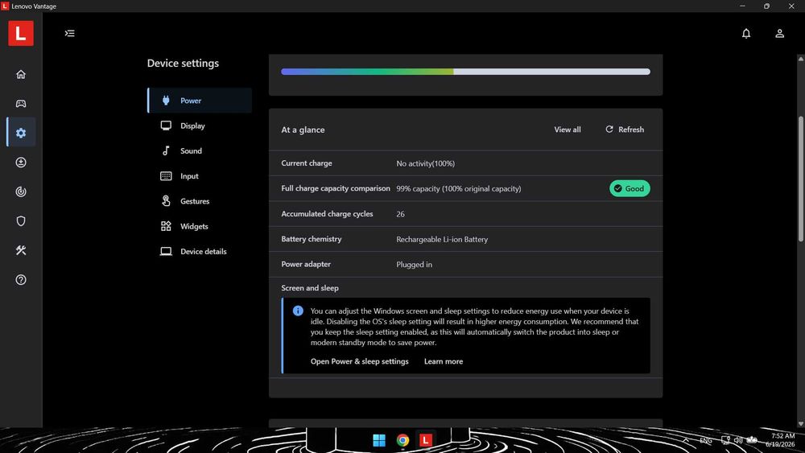Click the Power plug icon
The width and height of the screenshot is (805, 453).
click(166, 100)
